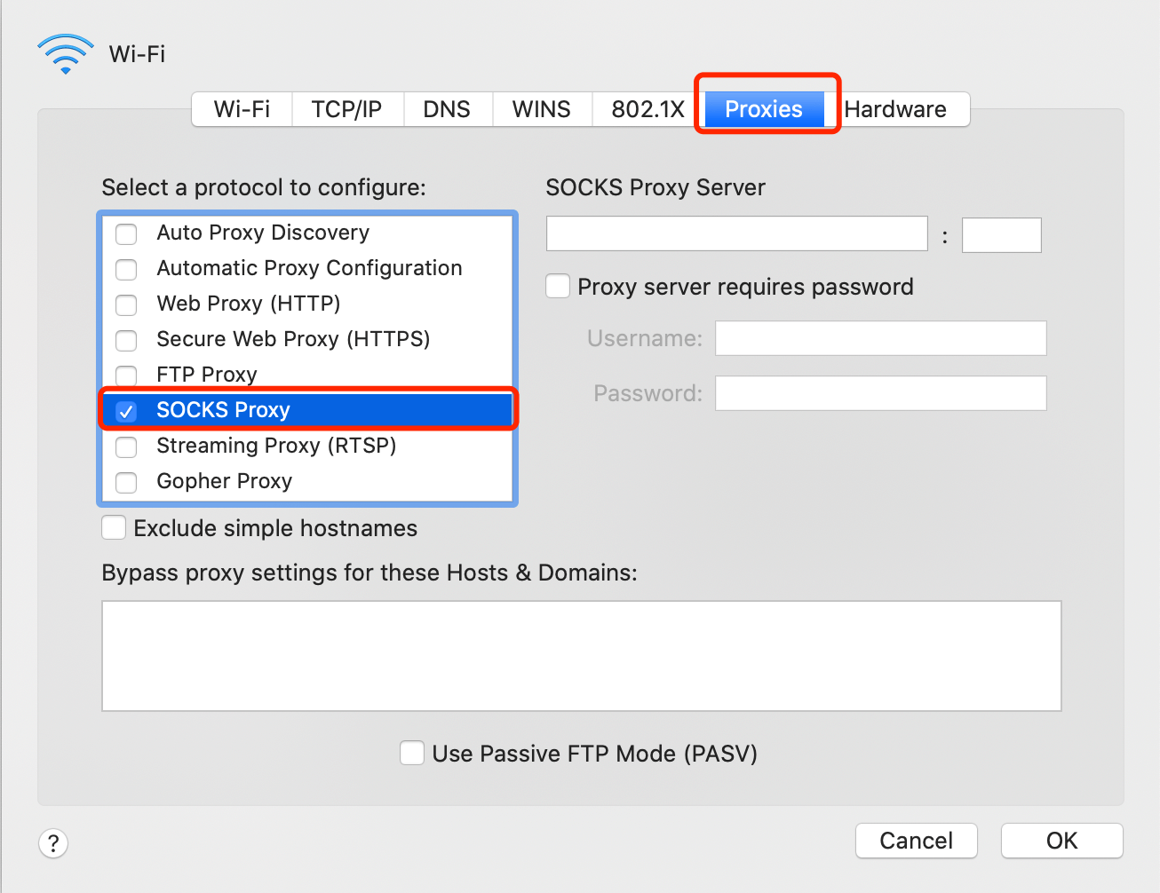1160x893 pixels.
Task: Toggle Exclude simple hostnames checkbox
Action: pos(114,528)
